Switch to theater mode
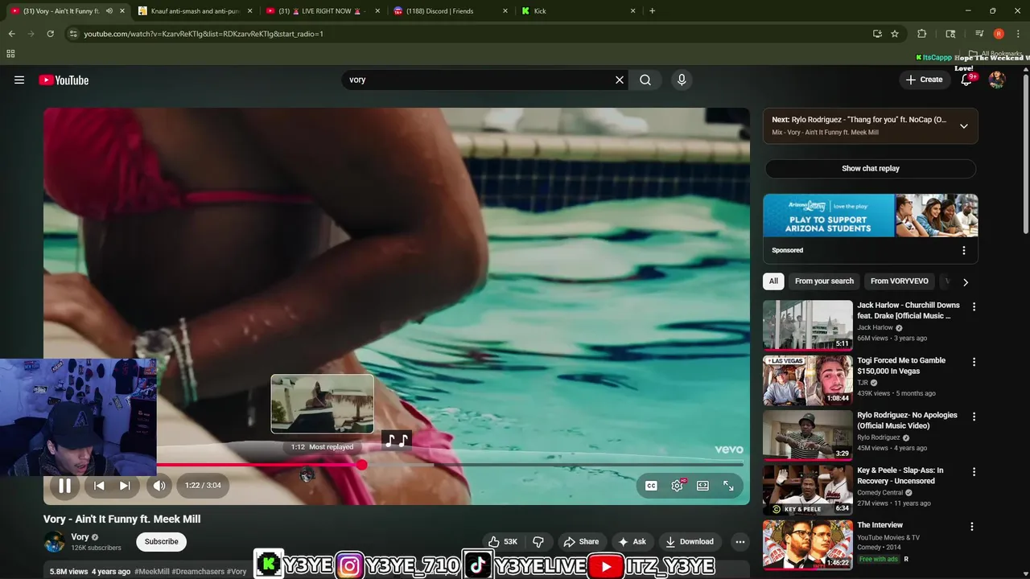1030x579 pixels. coord(702,486)
